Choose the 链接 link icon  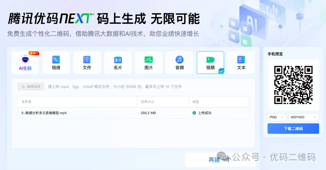click(56, 59)
